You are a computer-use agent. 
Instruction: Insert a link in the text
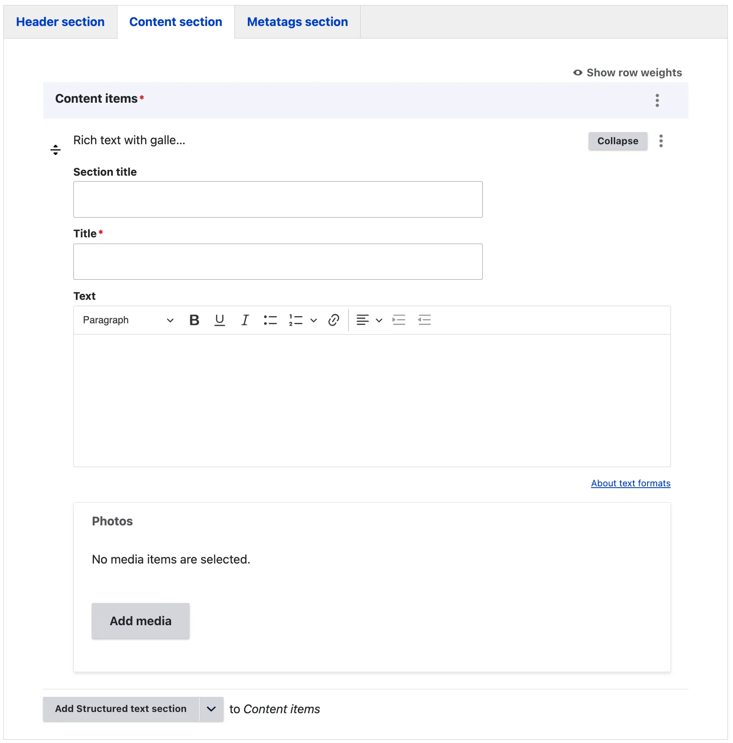334,320
